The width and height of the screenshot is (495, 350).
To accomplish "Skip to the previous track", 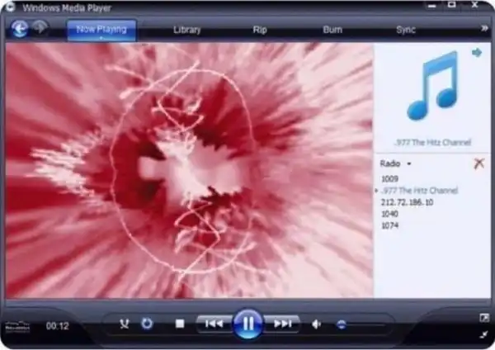I will pos(214,324).
